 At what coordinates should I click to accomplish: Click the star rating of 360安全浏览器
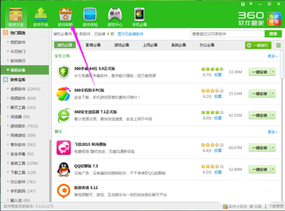(213, 112)
